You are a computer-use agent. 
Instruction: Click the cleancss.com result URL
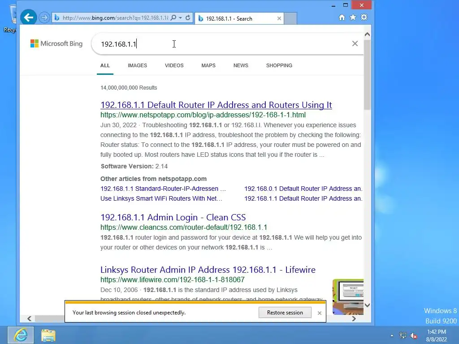pos(183,227)
